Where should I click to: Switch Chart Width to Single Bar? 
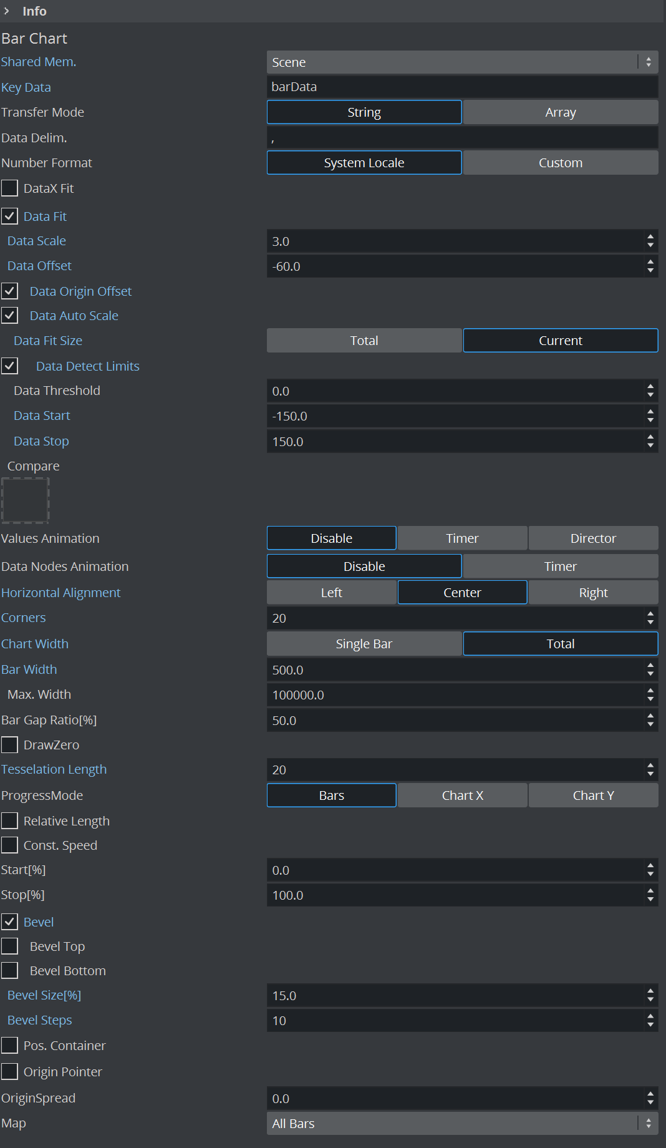364,644
